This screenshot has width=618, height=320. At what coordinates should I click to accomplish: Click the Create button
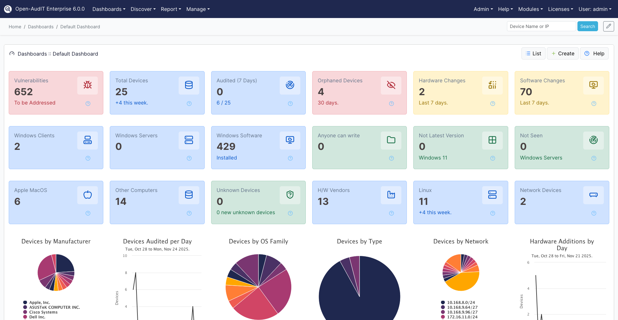(x=563, y=53)
